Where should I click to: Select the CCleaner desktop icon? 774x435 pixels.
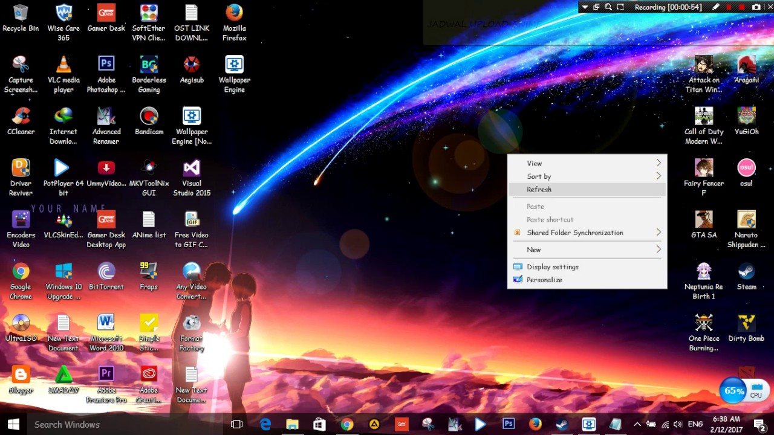click(x=21, y=121)
